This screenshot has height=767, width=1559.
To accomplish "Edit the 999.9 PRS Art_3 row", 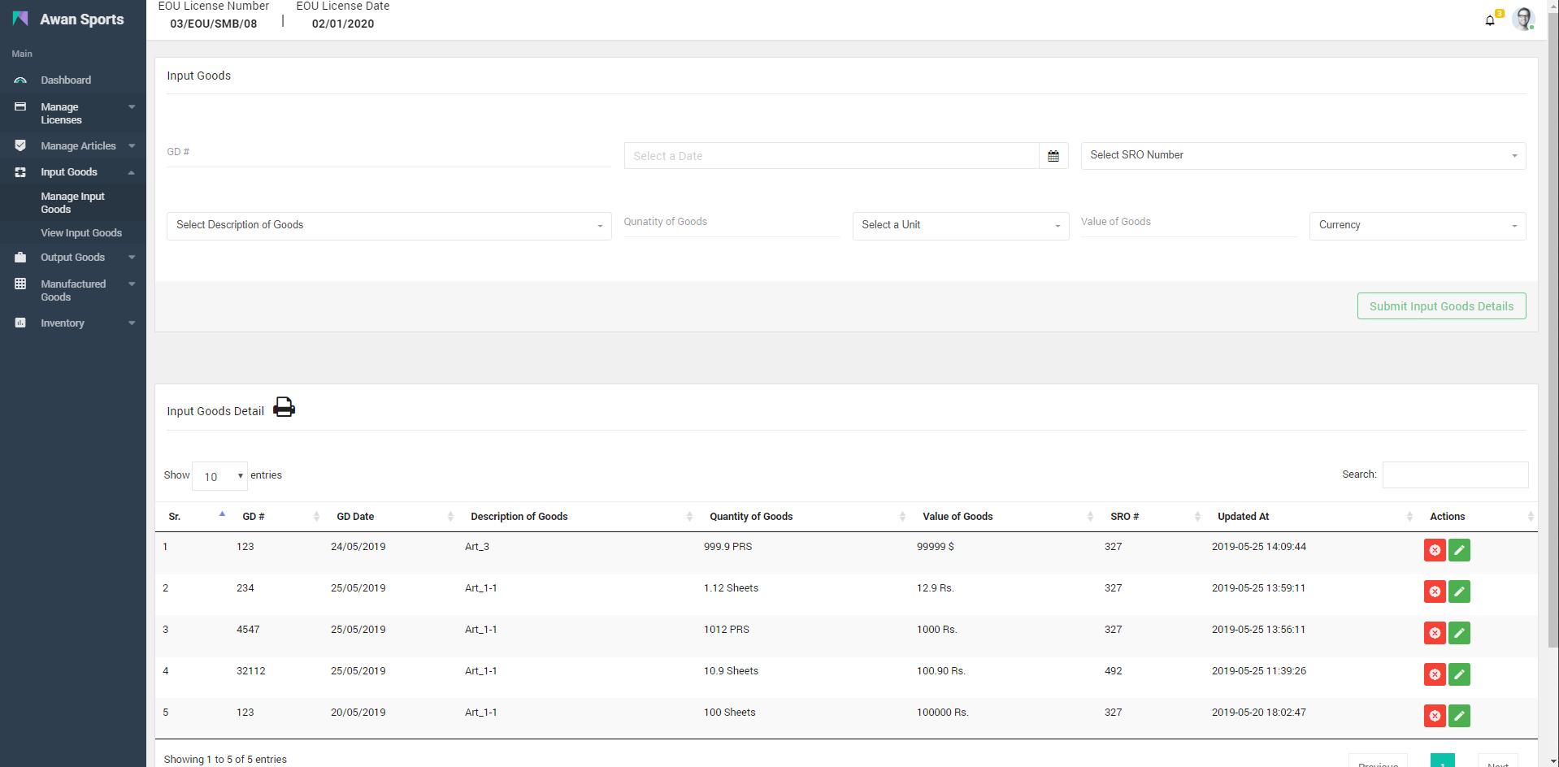I will [1459, 550].
